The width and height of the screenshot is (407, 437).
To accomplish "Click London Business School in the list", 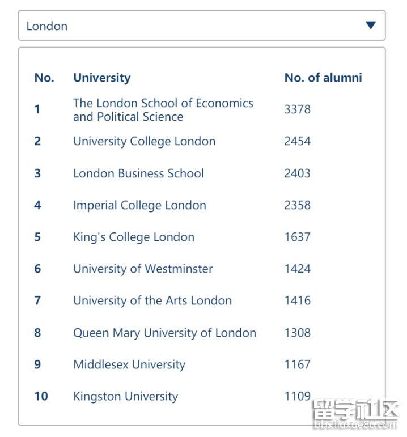I will click(138, 173).
